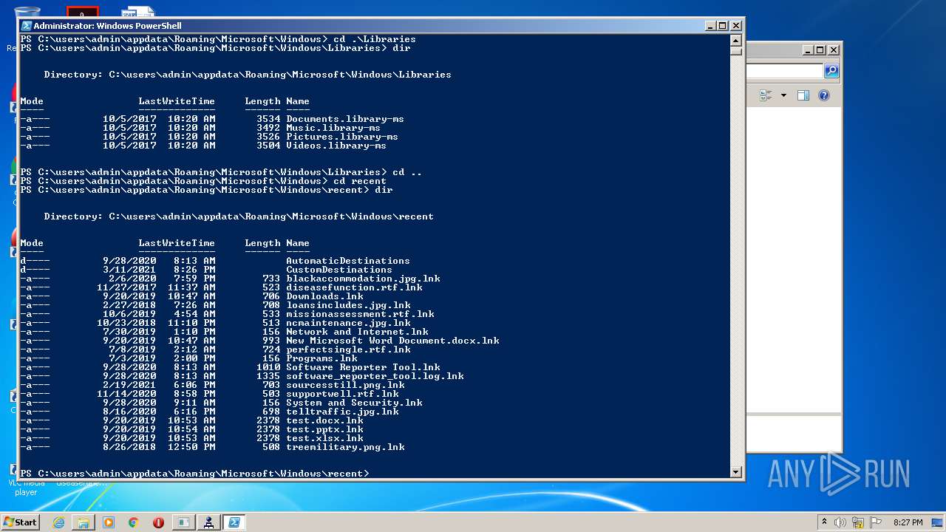The image size is (946, 532).
Task: Open the Start menu
Action: tap(20, 522)
